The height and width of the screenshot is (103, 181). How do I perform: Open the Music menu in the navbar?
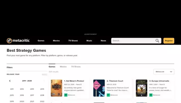tap(89, 41)
